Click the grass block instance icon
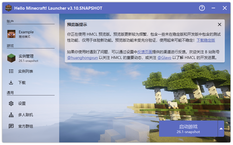This screenshot has width=233, height=145. coord(11,58)
